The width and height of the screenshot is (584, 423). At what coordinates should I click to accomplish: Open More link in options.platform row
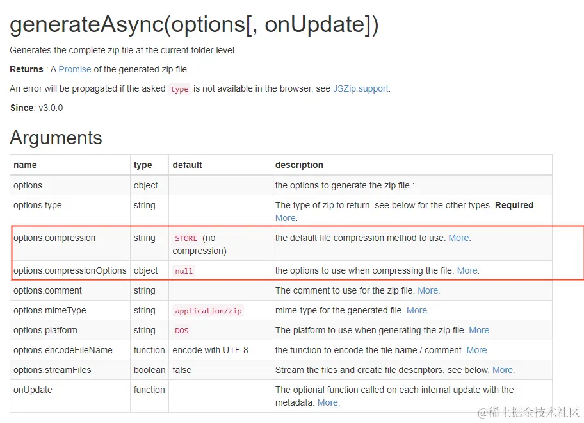point(479,330)
